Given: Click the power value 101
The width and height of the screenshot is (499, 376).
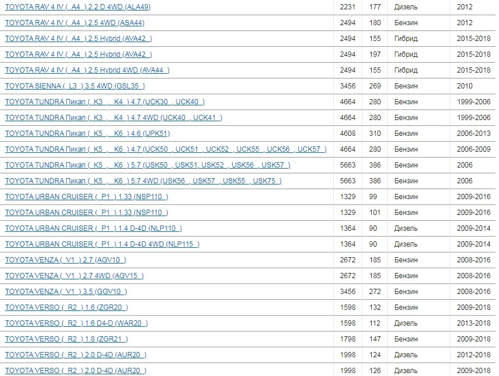Looking at the screenshot, I should click(375, 213).
